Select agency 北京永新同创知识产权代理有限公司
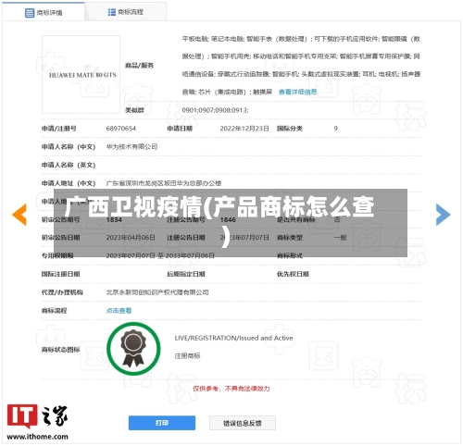 coord(157,292)
